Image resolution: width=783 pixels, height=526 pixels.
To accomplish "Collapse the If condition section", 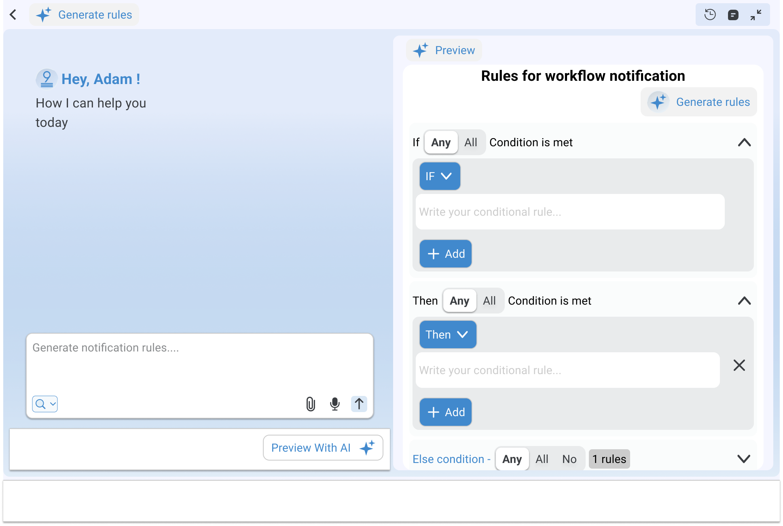I will tap(744, 142).
